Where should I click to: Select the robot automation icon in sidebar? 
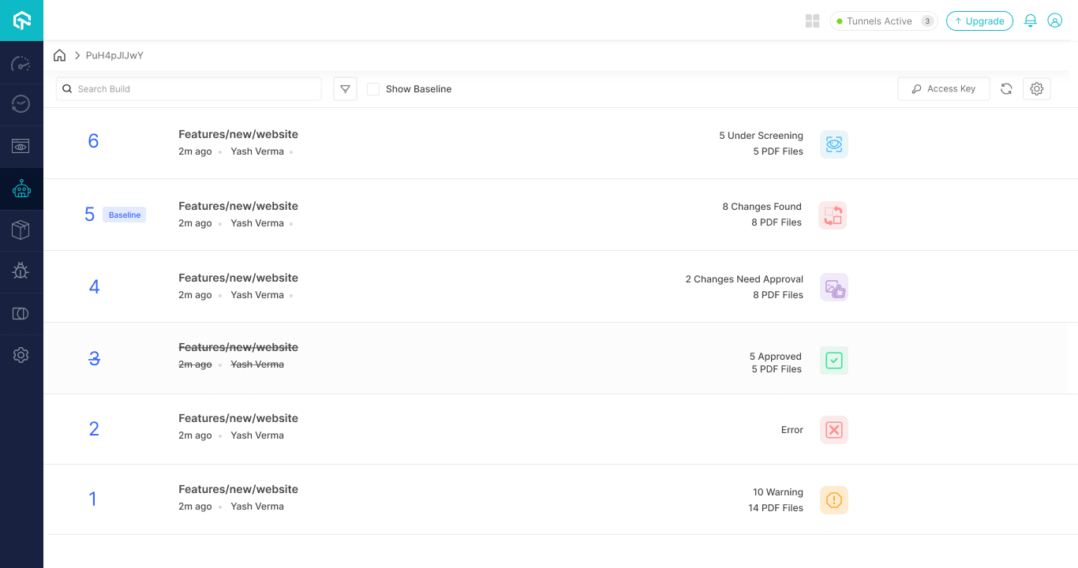pyautogui.click(x=21, y=189)
